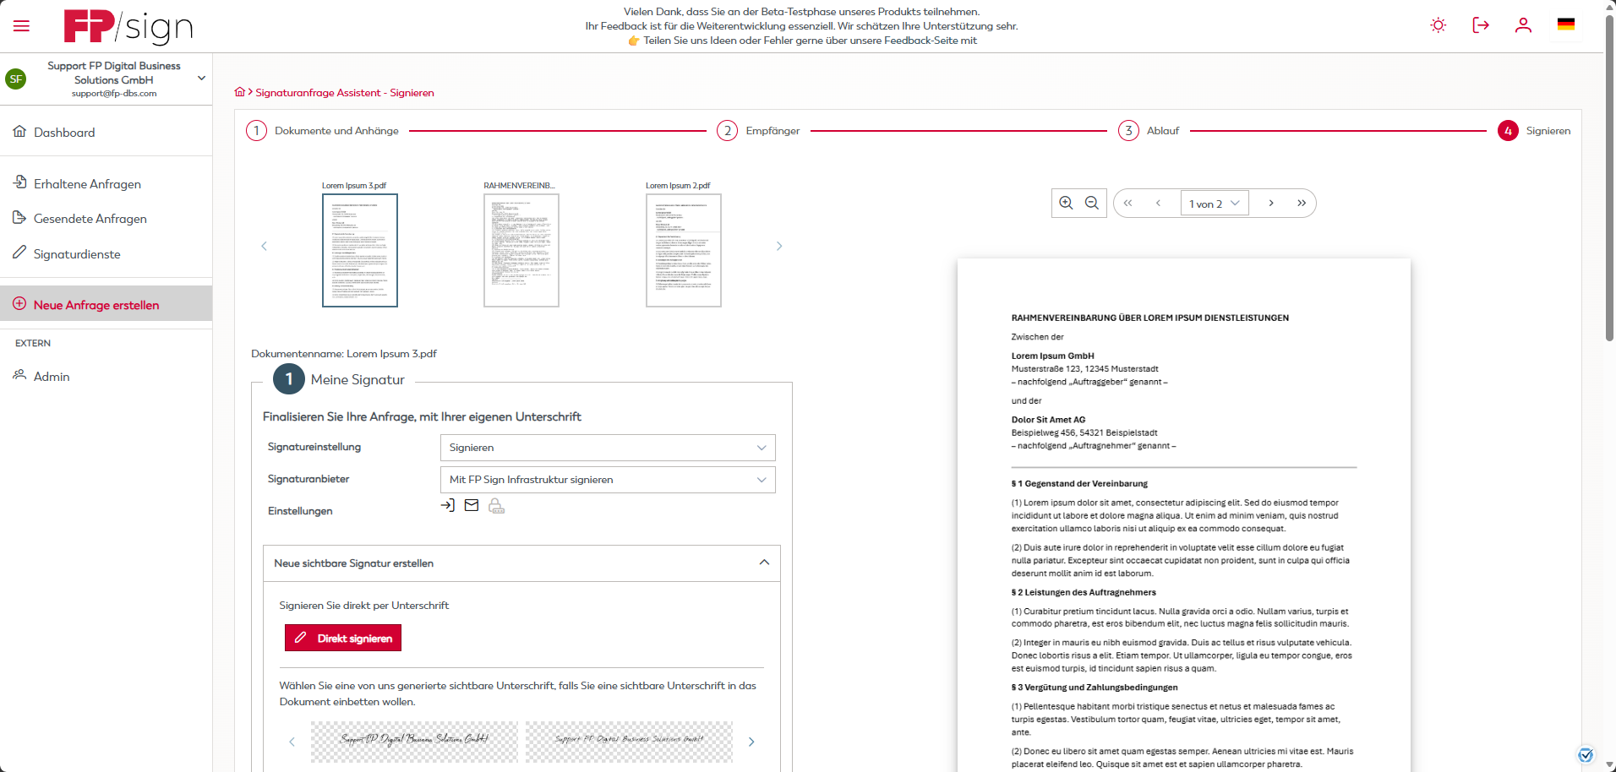The image size is (1616, 772).
Task: Go to step 2 Empfänger
Action: click(x=758, y=131)
